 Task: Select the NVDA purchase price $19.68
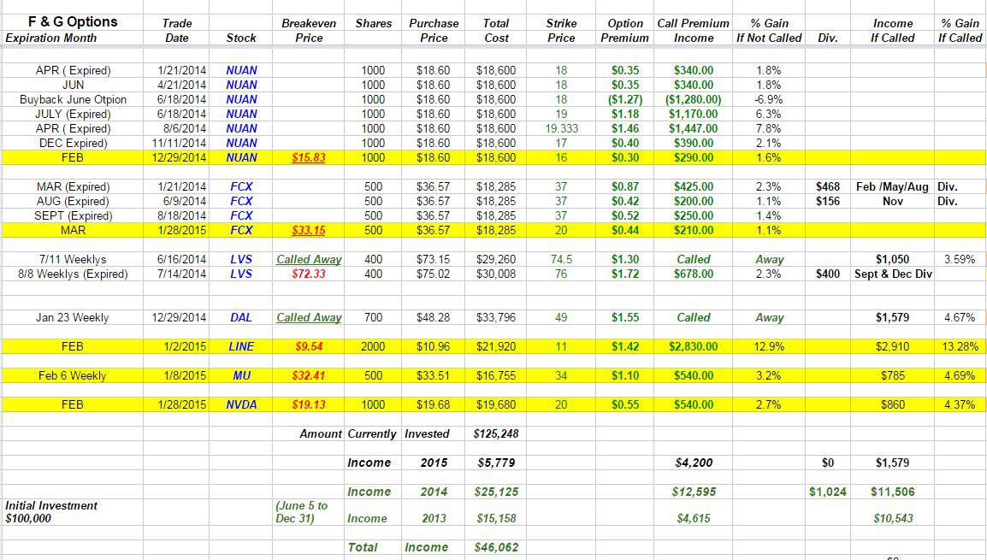point(433,404)
